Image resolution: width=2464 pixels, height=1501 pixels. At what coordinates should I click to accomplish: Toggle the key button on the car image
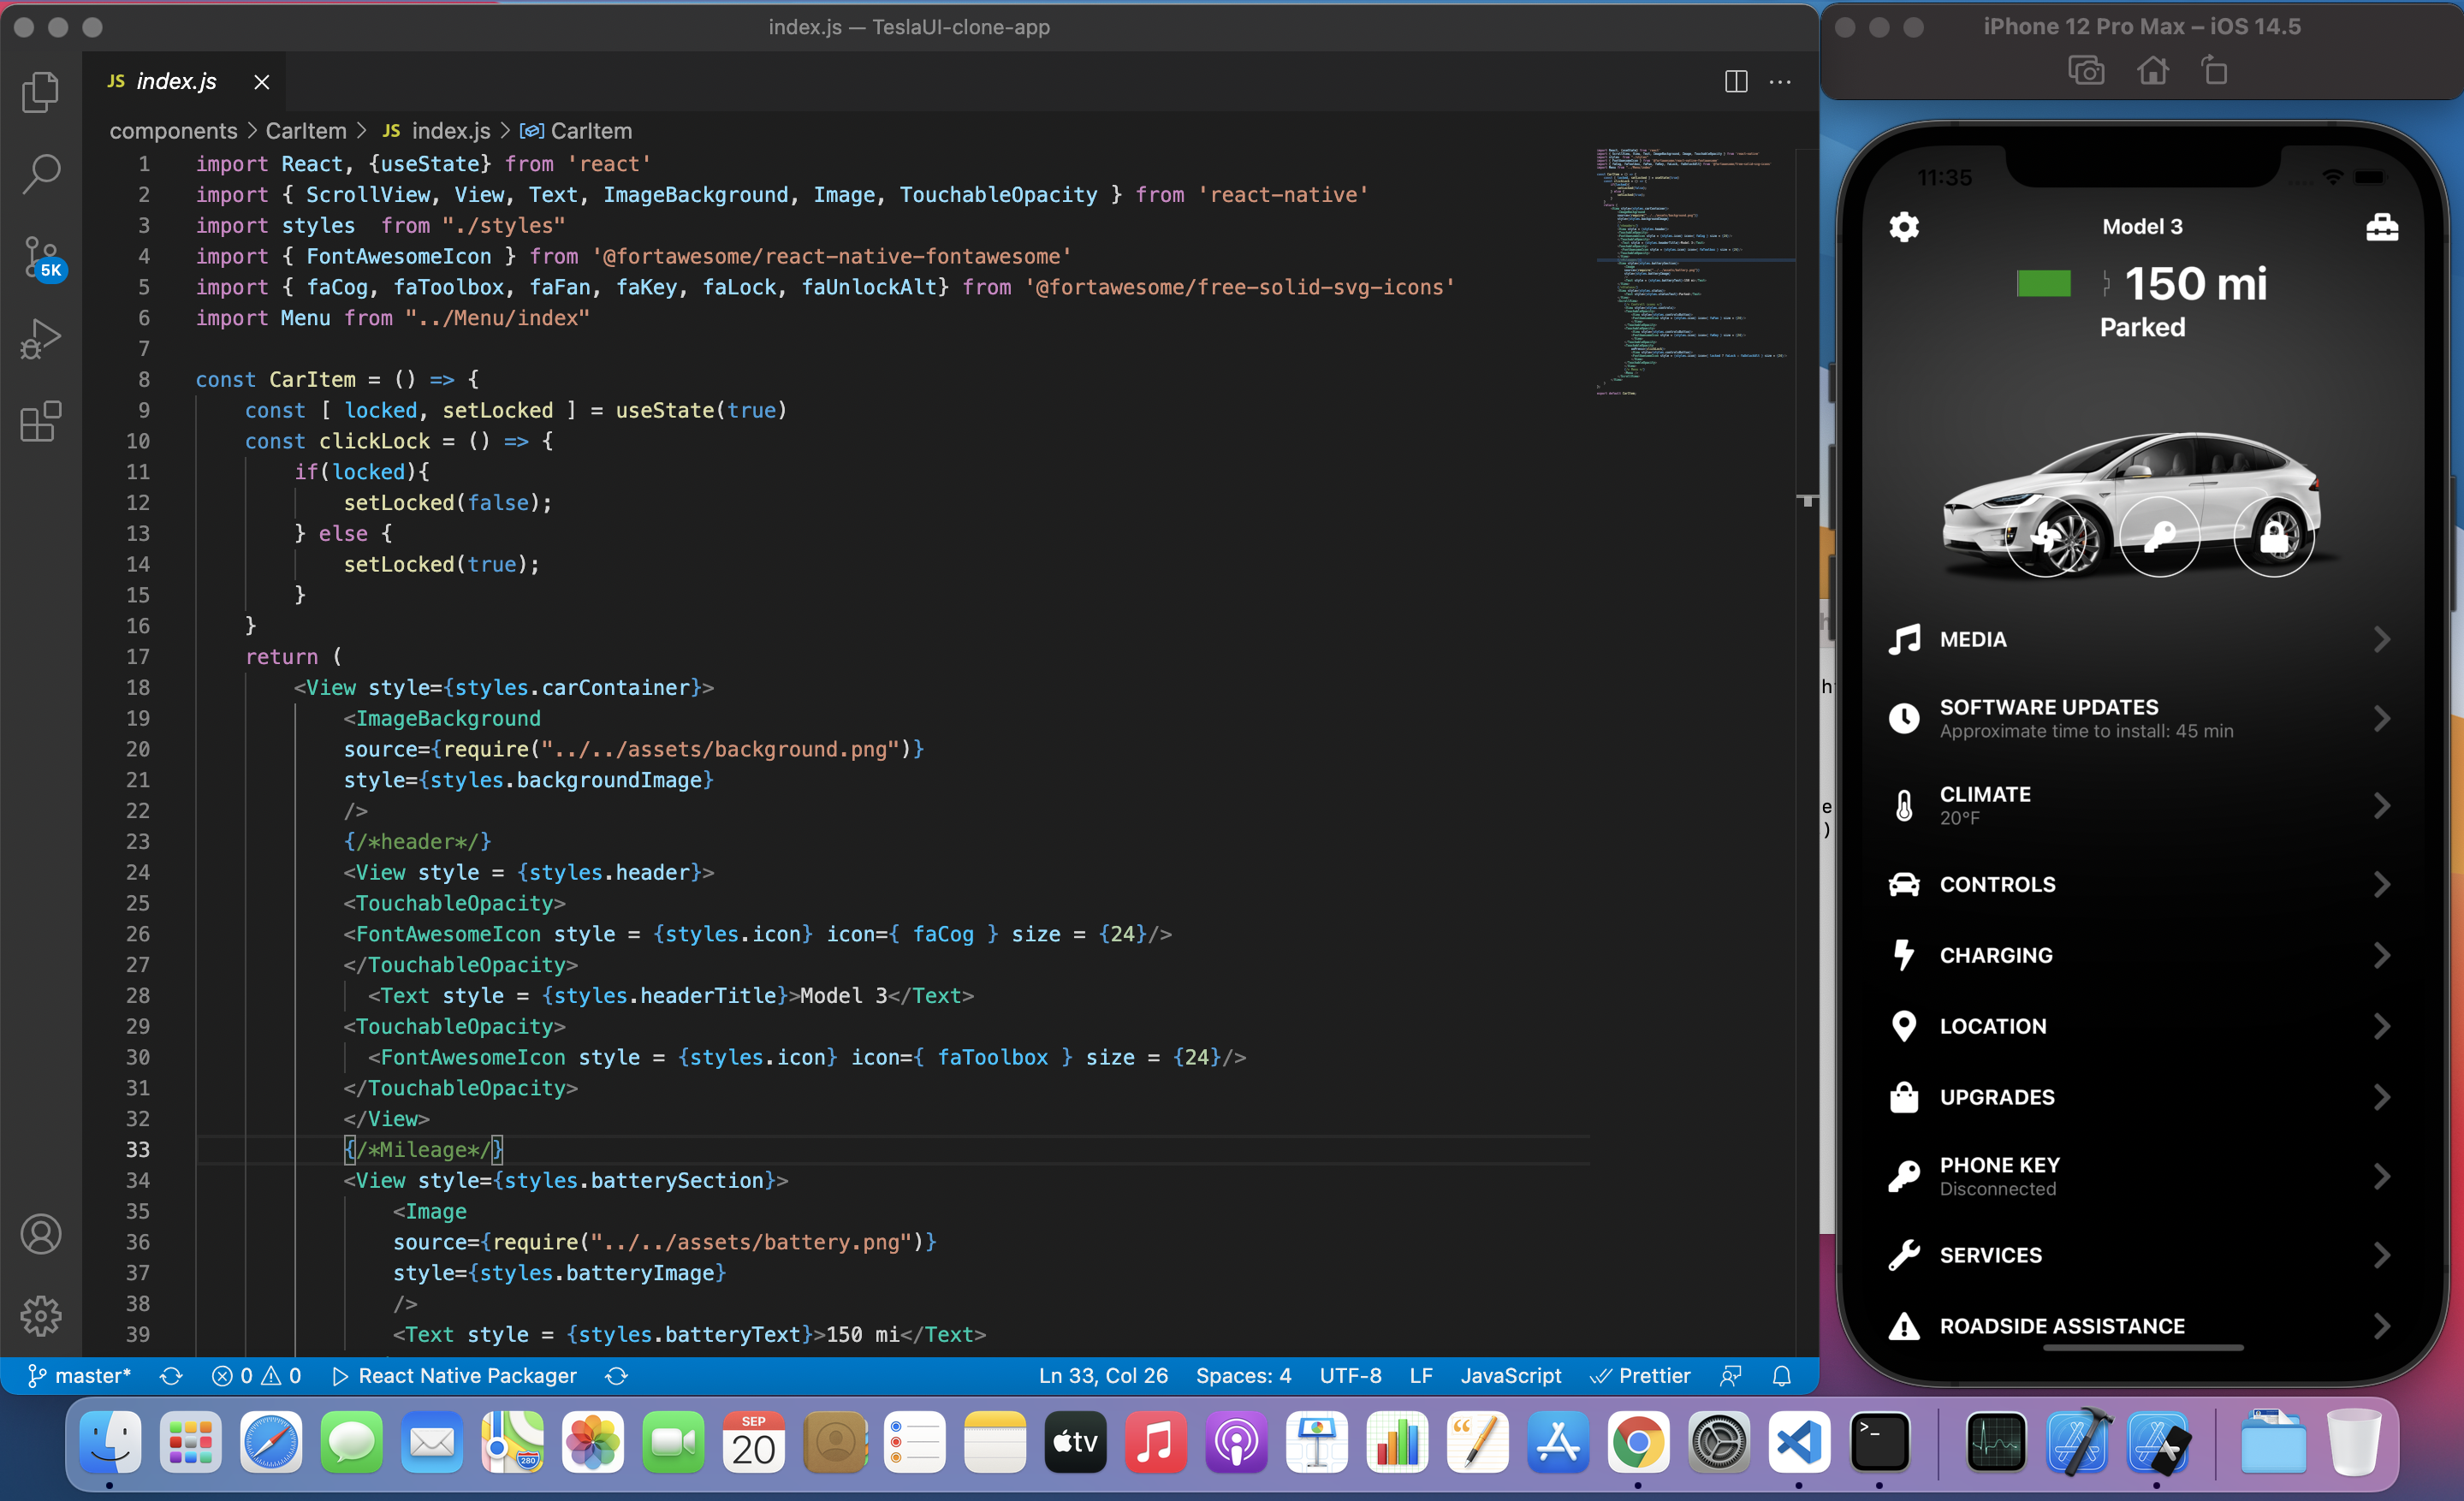click(x=2160, y=537)
